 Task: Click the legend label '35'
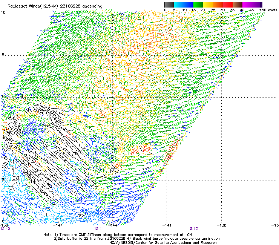point(232,10)
